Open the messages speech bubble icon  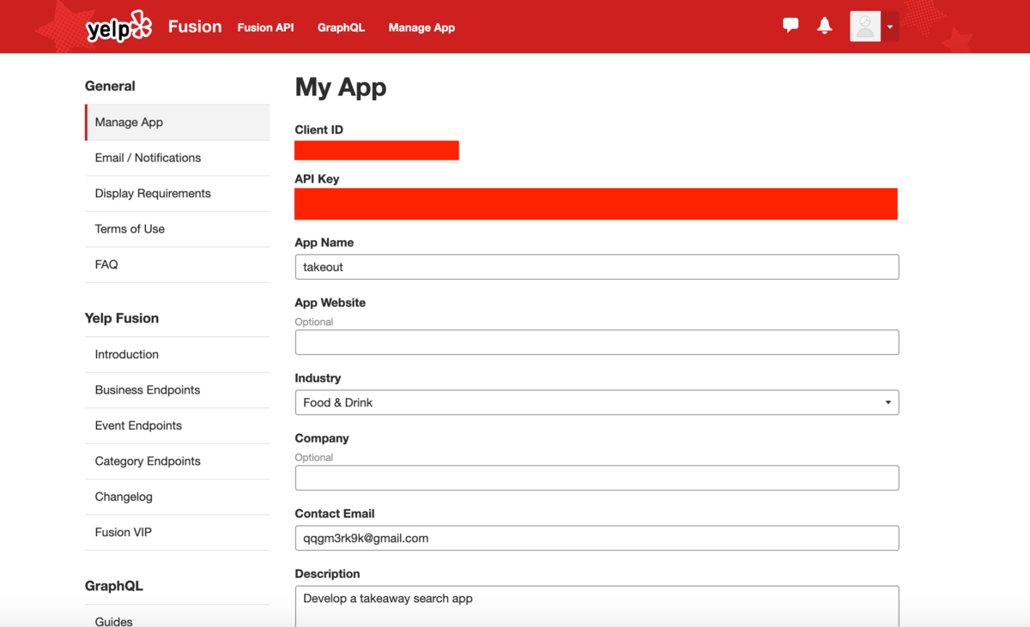point(791,25)
